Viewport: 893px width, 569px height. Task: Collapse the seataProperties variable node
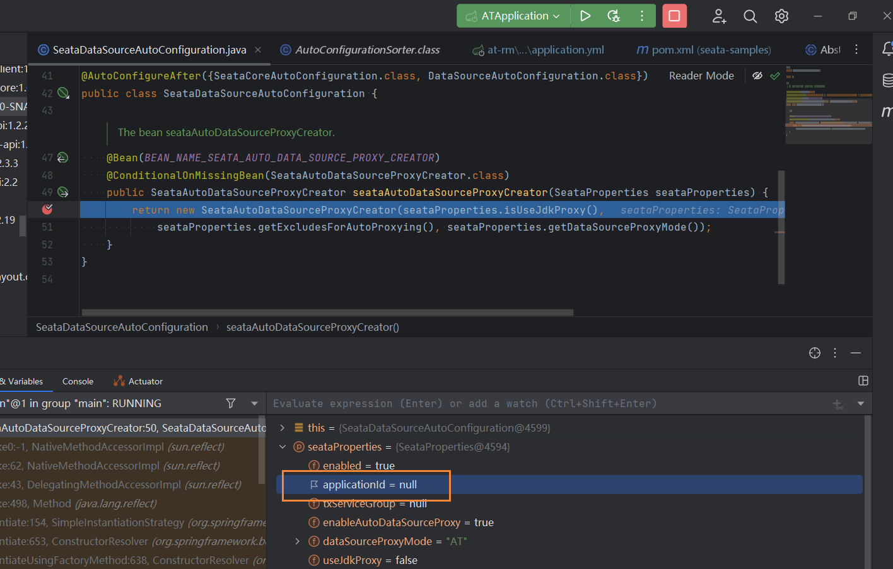click(282, 447)
